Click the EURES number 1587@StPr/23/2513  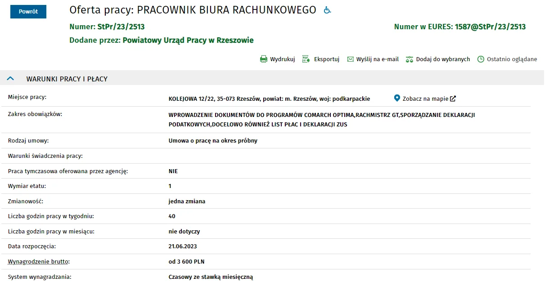tap(490, 27)
